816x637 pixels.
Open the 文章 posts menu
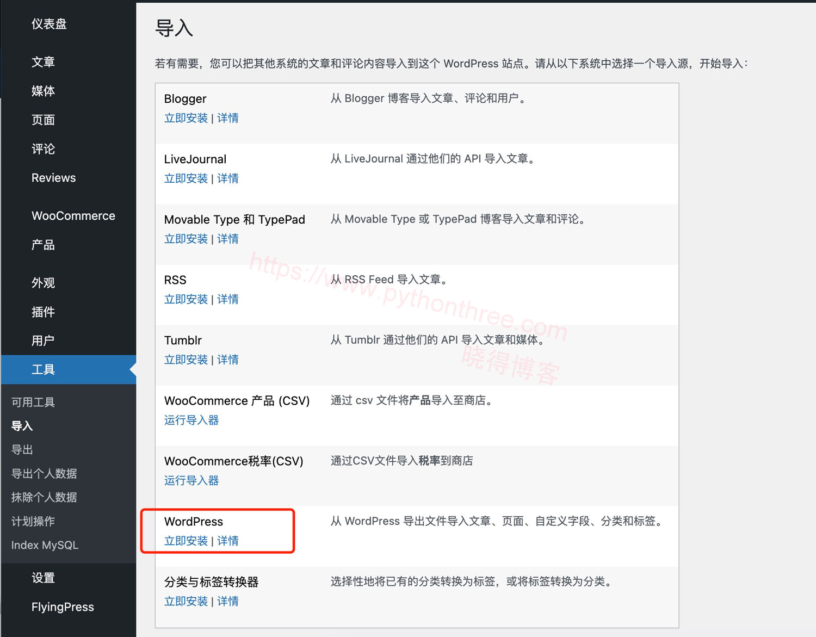tap(43, 62)
